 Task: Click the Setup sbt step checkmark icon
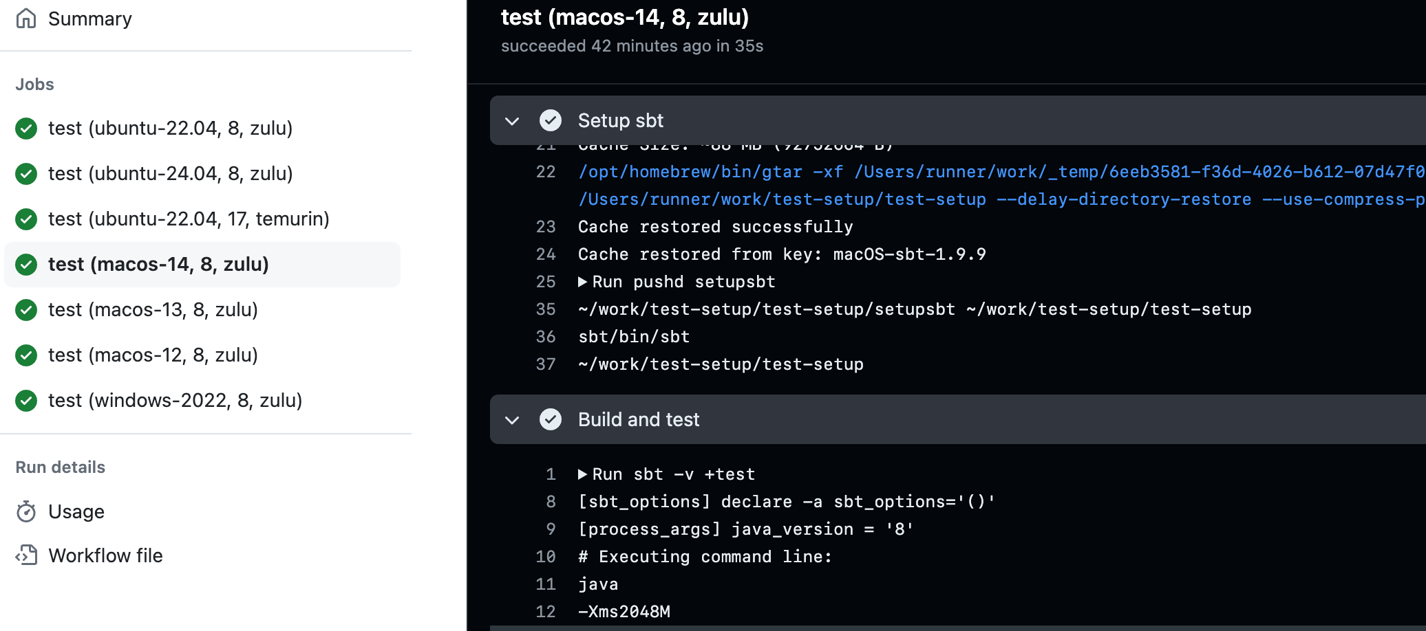(x=551, y=120)
